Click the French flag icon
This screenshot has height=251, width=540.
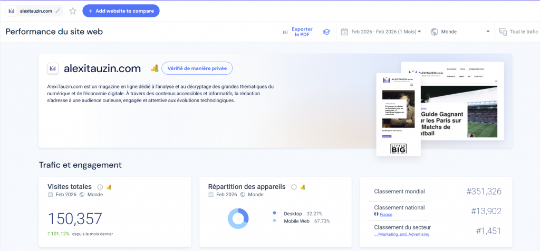377,214
